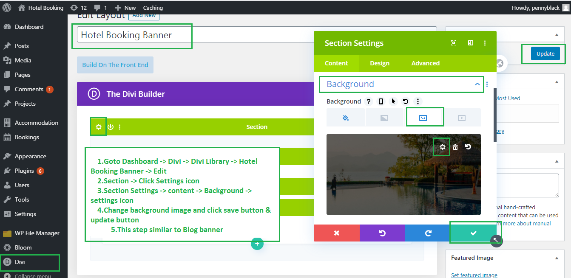The width and height of the screenshot is (571, 278).
Task: View the 12 pending updates
Action: [78, 8]
